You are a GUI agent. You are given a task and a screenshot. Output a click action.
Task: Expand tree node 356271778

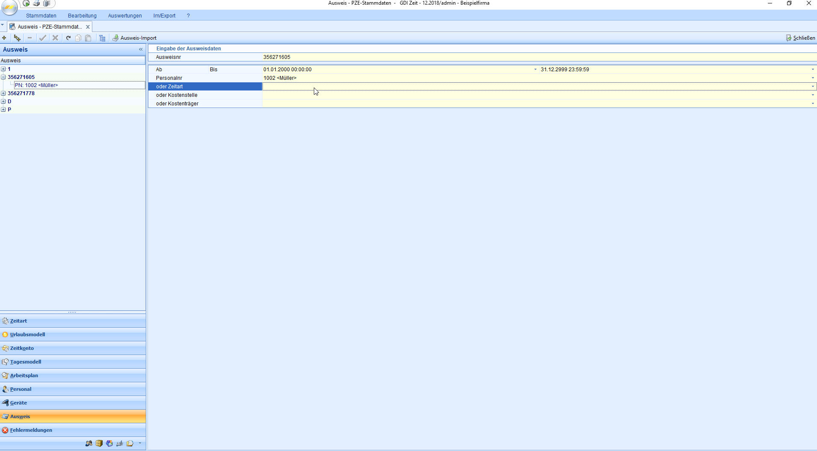[3, 93]
